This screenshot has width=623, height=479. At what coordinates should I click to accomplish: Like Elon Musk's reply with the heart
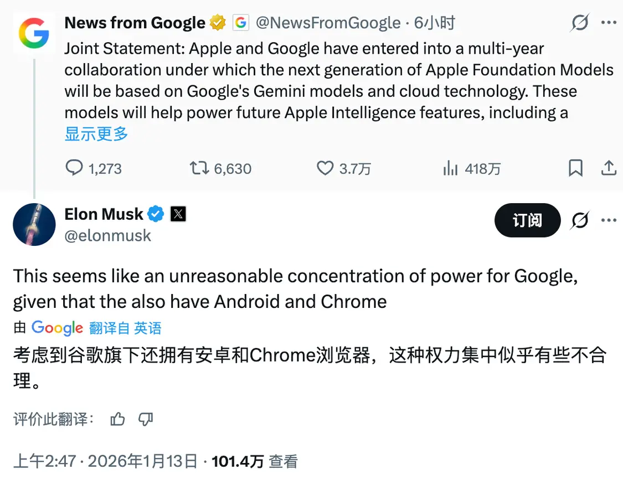point(325,168)
